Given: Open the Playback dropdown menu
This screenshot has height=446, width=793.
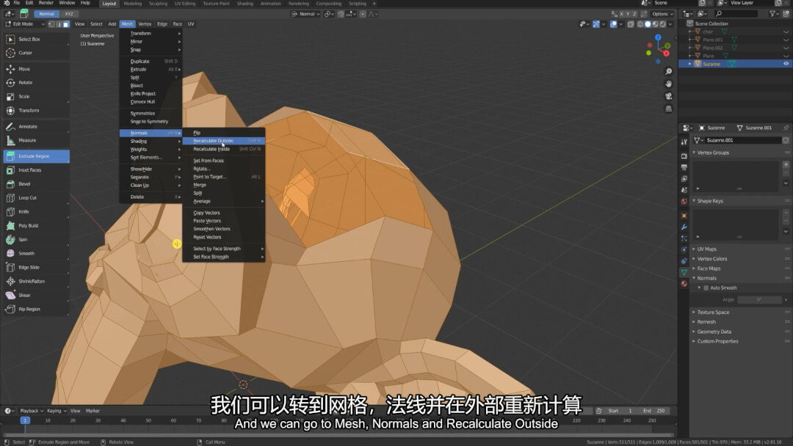Looking at the screenshot, I should click(x=32, y=411).
